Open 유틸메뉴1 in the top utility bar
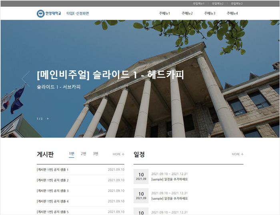 tap(198, 4)
